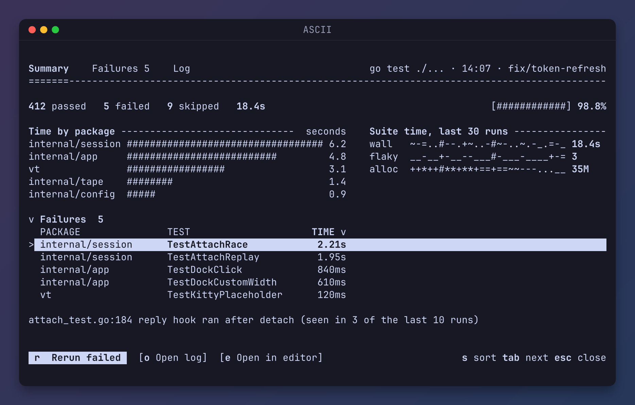Collapse the Failures section chevron
This screenshot has height=405, width=635.
31,219
